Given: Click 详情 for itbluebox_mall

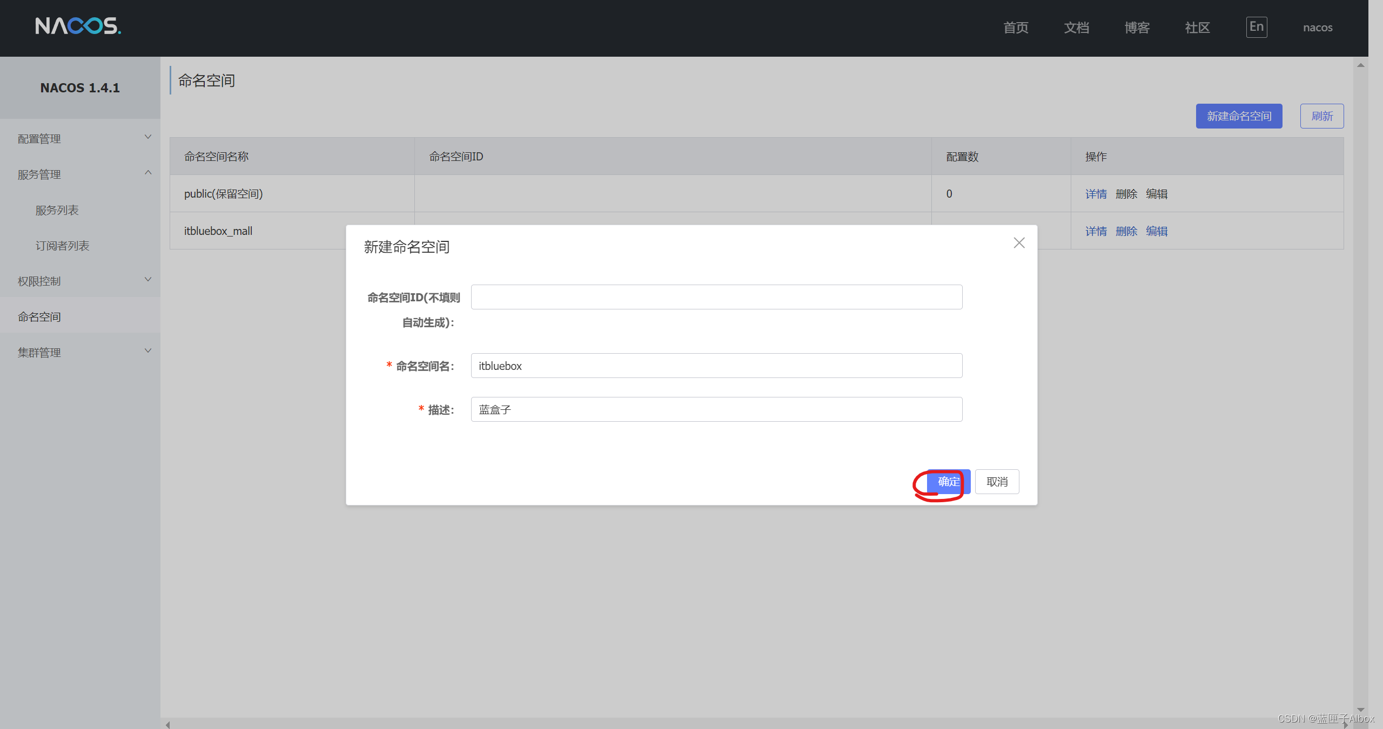Looking at the screenshot, I should coord(1096,231).
